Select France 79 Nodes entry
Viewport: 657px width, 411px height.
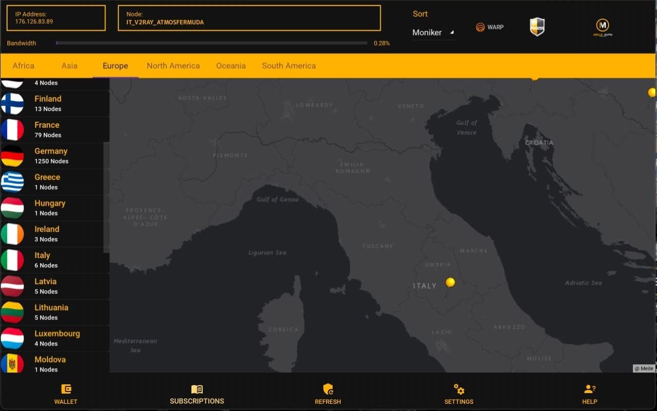tap(55, 130)
